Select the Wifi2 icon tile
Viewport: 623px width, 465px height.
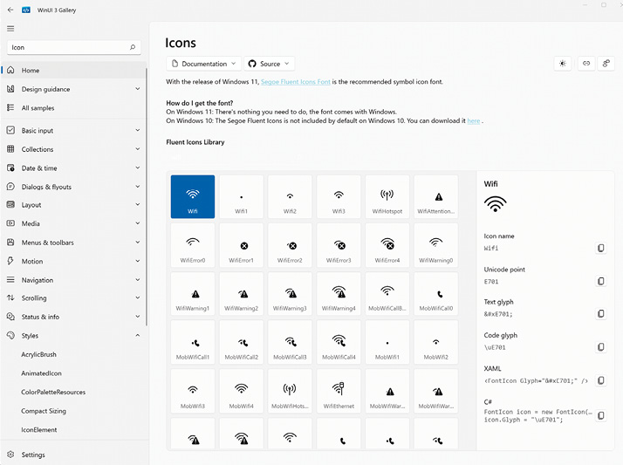[290, 196]
